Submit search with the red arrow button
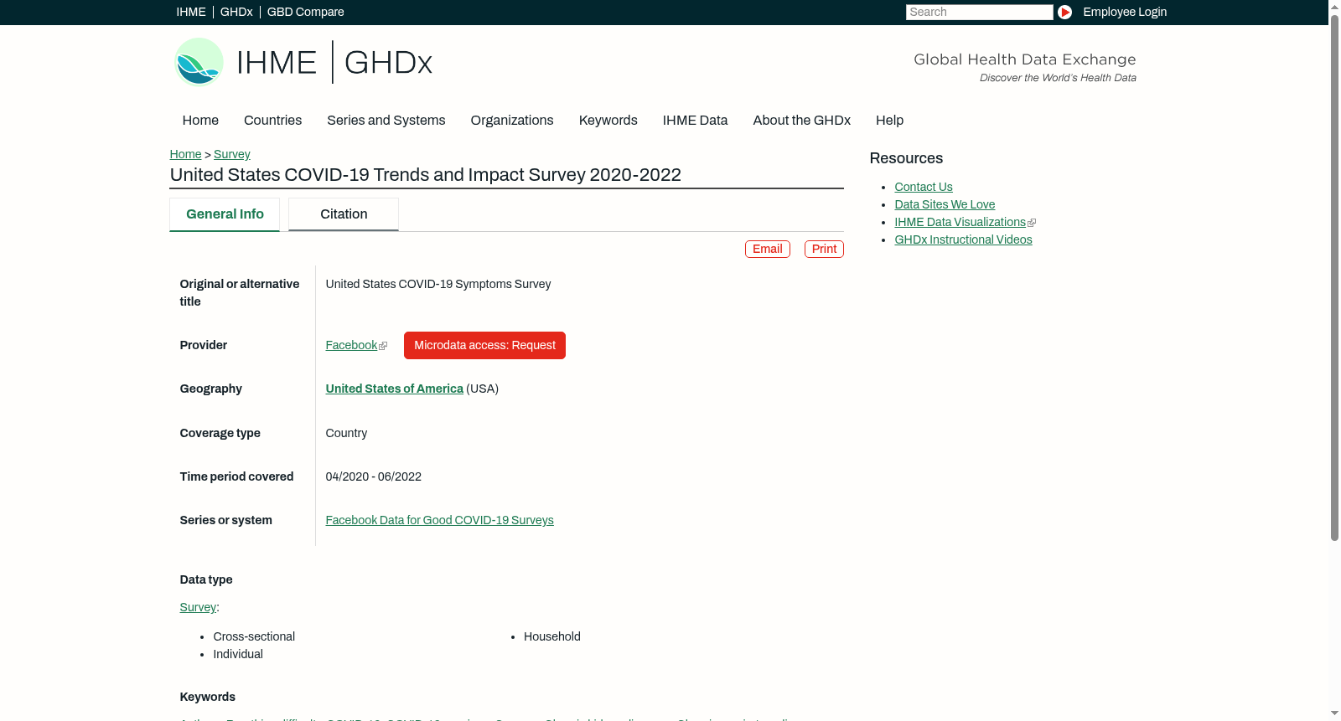The width and height of the screenshot is (1341, 721). pyautogui.click(x=1064, y=12)
